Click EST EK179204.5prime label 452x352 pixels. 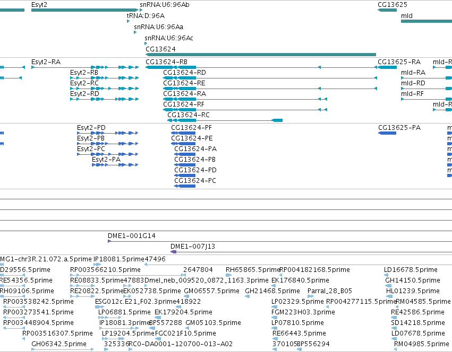(x=183, y=312)
